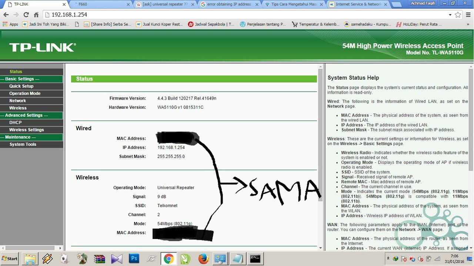474x266 pixels.
Task: Open the network control panel taskbar icon
Action: click(220, 259)
